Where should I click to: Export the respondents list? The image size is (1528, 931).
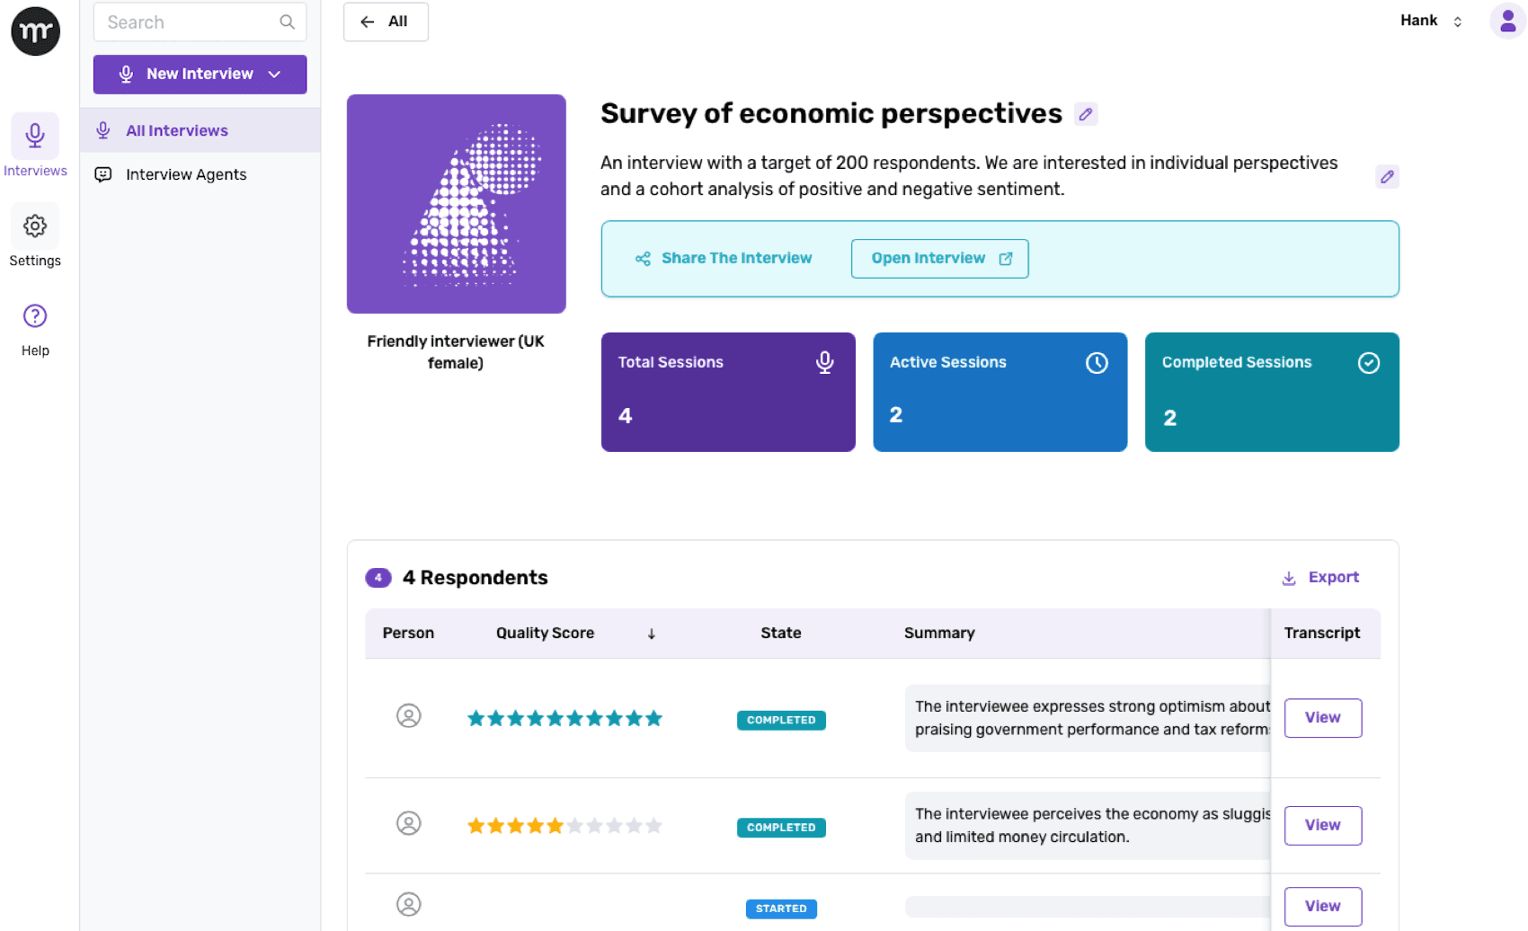[x=1320, y=578]
